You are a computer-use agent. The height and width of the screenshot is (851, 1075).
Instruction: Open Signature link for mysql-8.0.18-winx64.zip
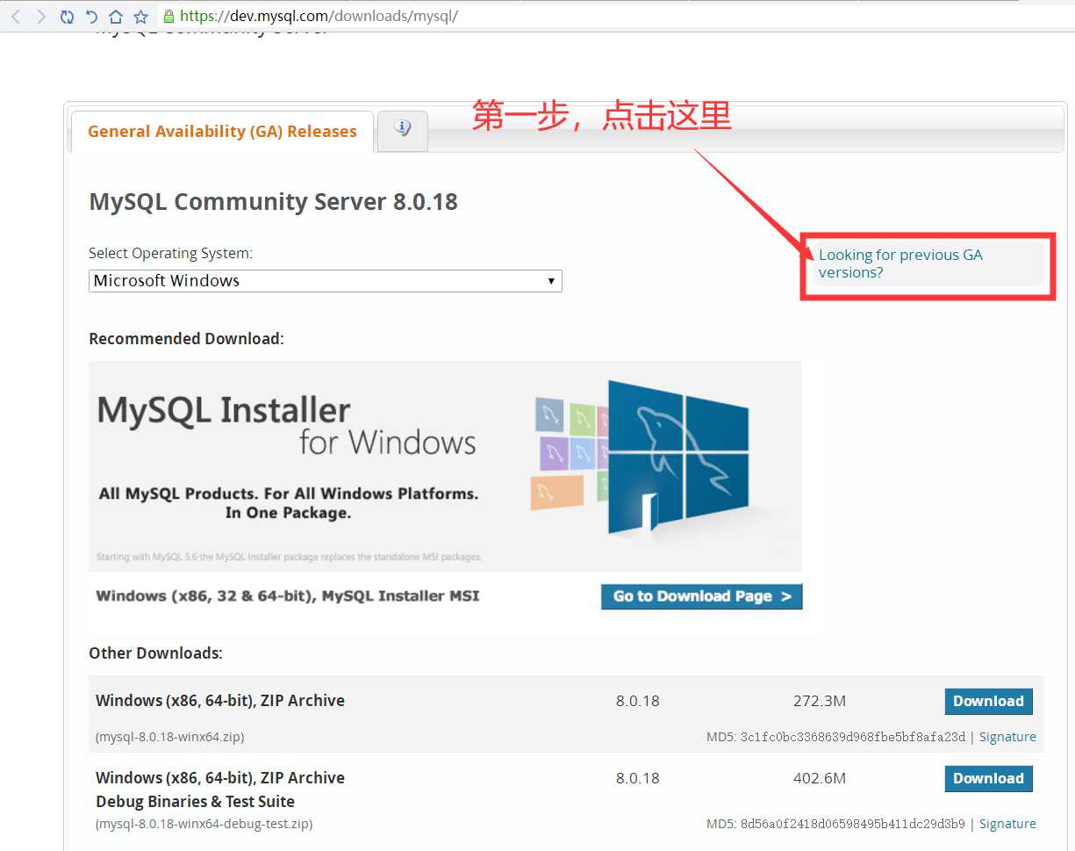pos(1007,737)
